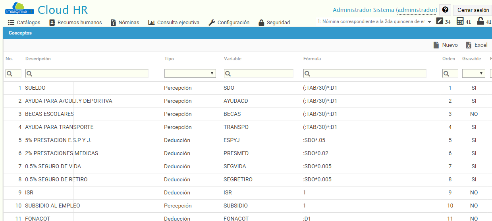Sort by Tipo column header
The image size is (492, 221).
click(x=169, y=59)
